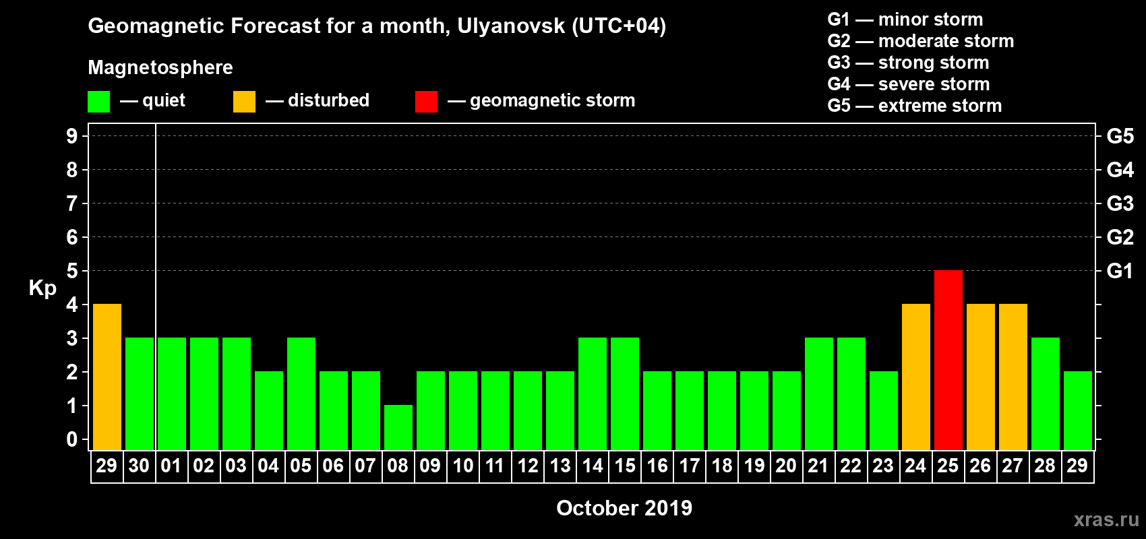Click date label 20 on the axis
This screenshot has width=1146, height=539.
(786, 466)
